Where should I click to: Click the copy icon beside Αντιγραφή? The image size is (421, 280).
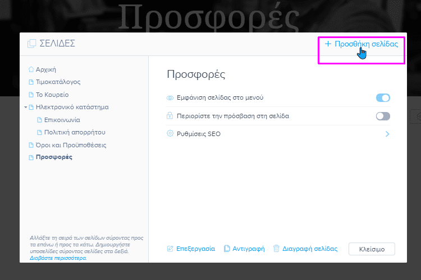(227, 249)
